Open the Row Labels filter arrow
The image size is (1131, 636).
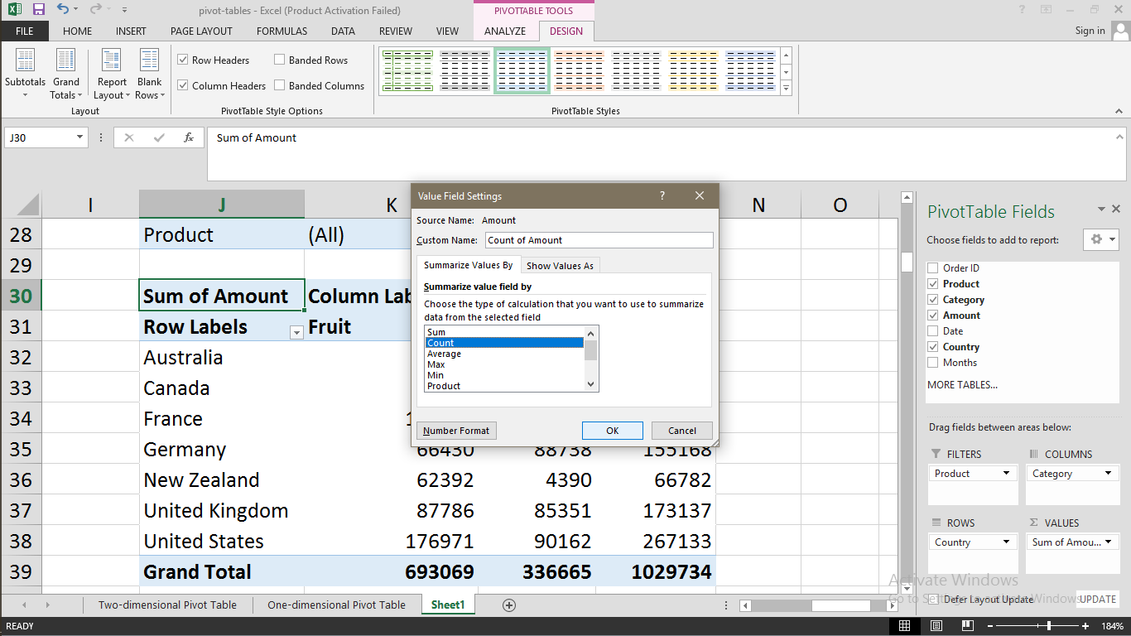tap(296, 332)
